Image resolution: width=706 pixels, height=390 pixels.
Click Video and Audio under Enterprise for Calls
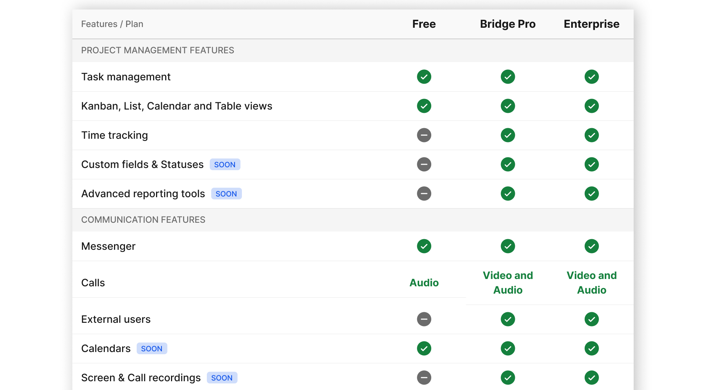[591, 283]
